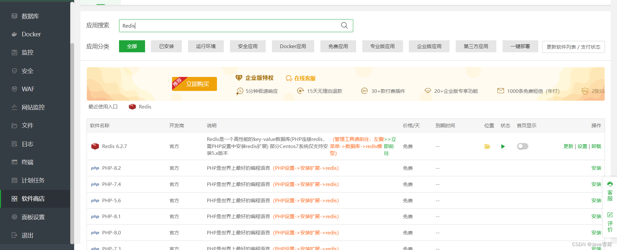Select the Docker应用 category tab
Screen dimensions: 617x250
293,46
